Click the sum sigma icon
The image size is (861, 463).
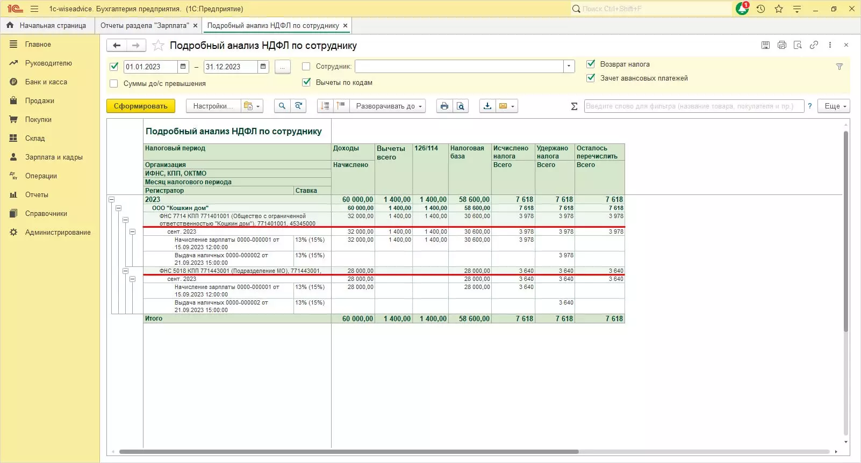coord(574,106)
